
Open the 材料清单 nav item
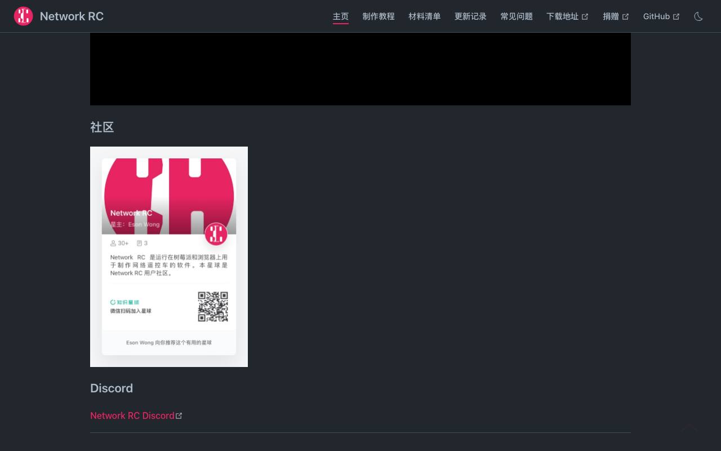click(x=425, y=16)
